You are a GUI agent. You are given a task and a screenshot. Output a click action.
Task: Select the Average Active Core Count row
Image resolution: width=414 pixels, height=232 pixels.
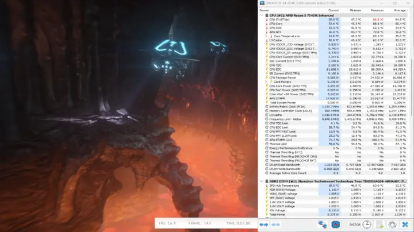pyautogui.click(x=333, y=173)
